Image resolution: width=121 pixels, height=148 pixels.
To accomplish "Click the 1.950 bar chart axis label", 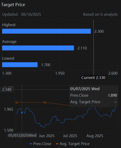I will [60, 73].
